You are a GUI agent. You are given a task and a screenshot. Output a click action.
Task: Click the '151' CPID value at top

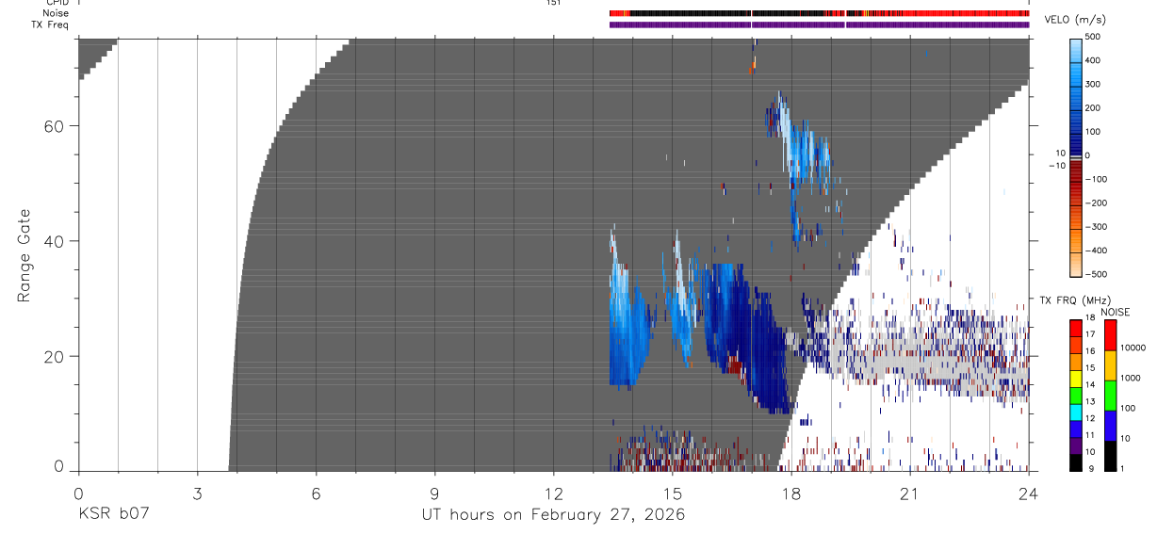point(553,3)
